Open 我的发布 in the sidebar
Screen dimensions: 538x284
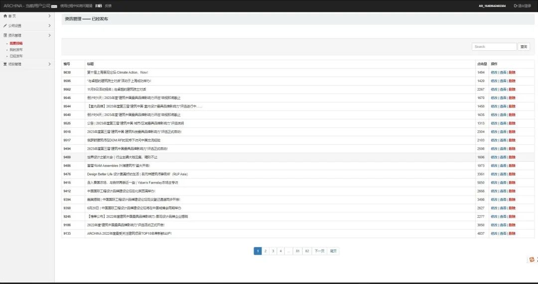(x=16, y=50)
